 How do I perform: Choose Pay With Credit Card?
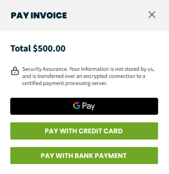[84, 131]
